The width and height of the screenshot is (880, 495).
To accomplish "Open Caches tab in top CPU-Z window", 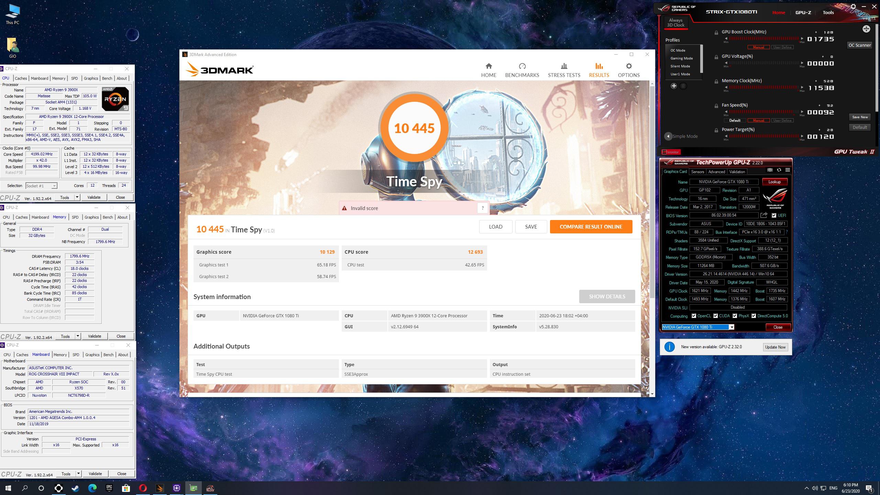I will (21, 78).
